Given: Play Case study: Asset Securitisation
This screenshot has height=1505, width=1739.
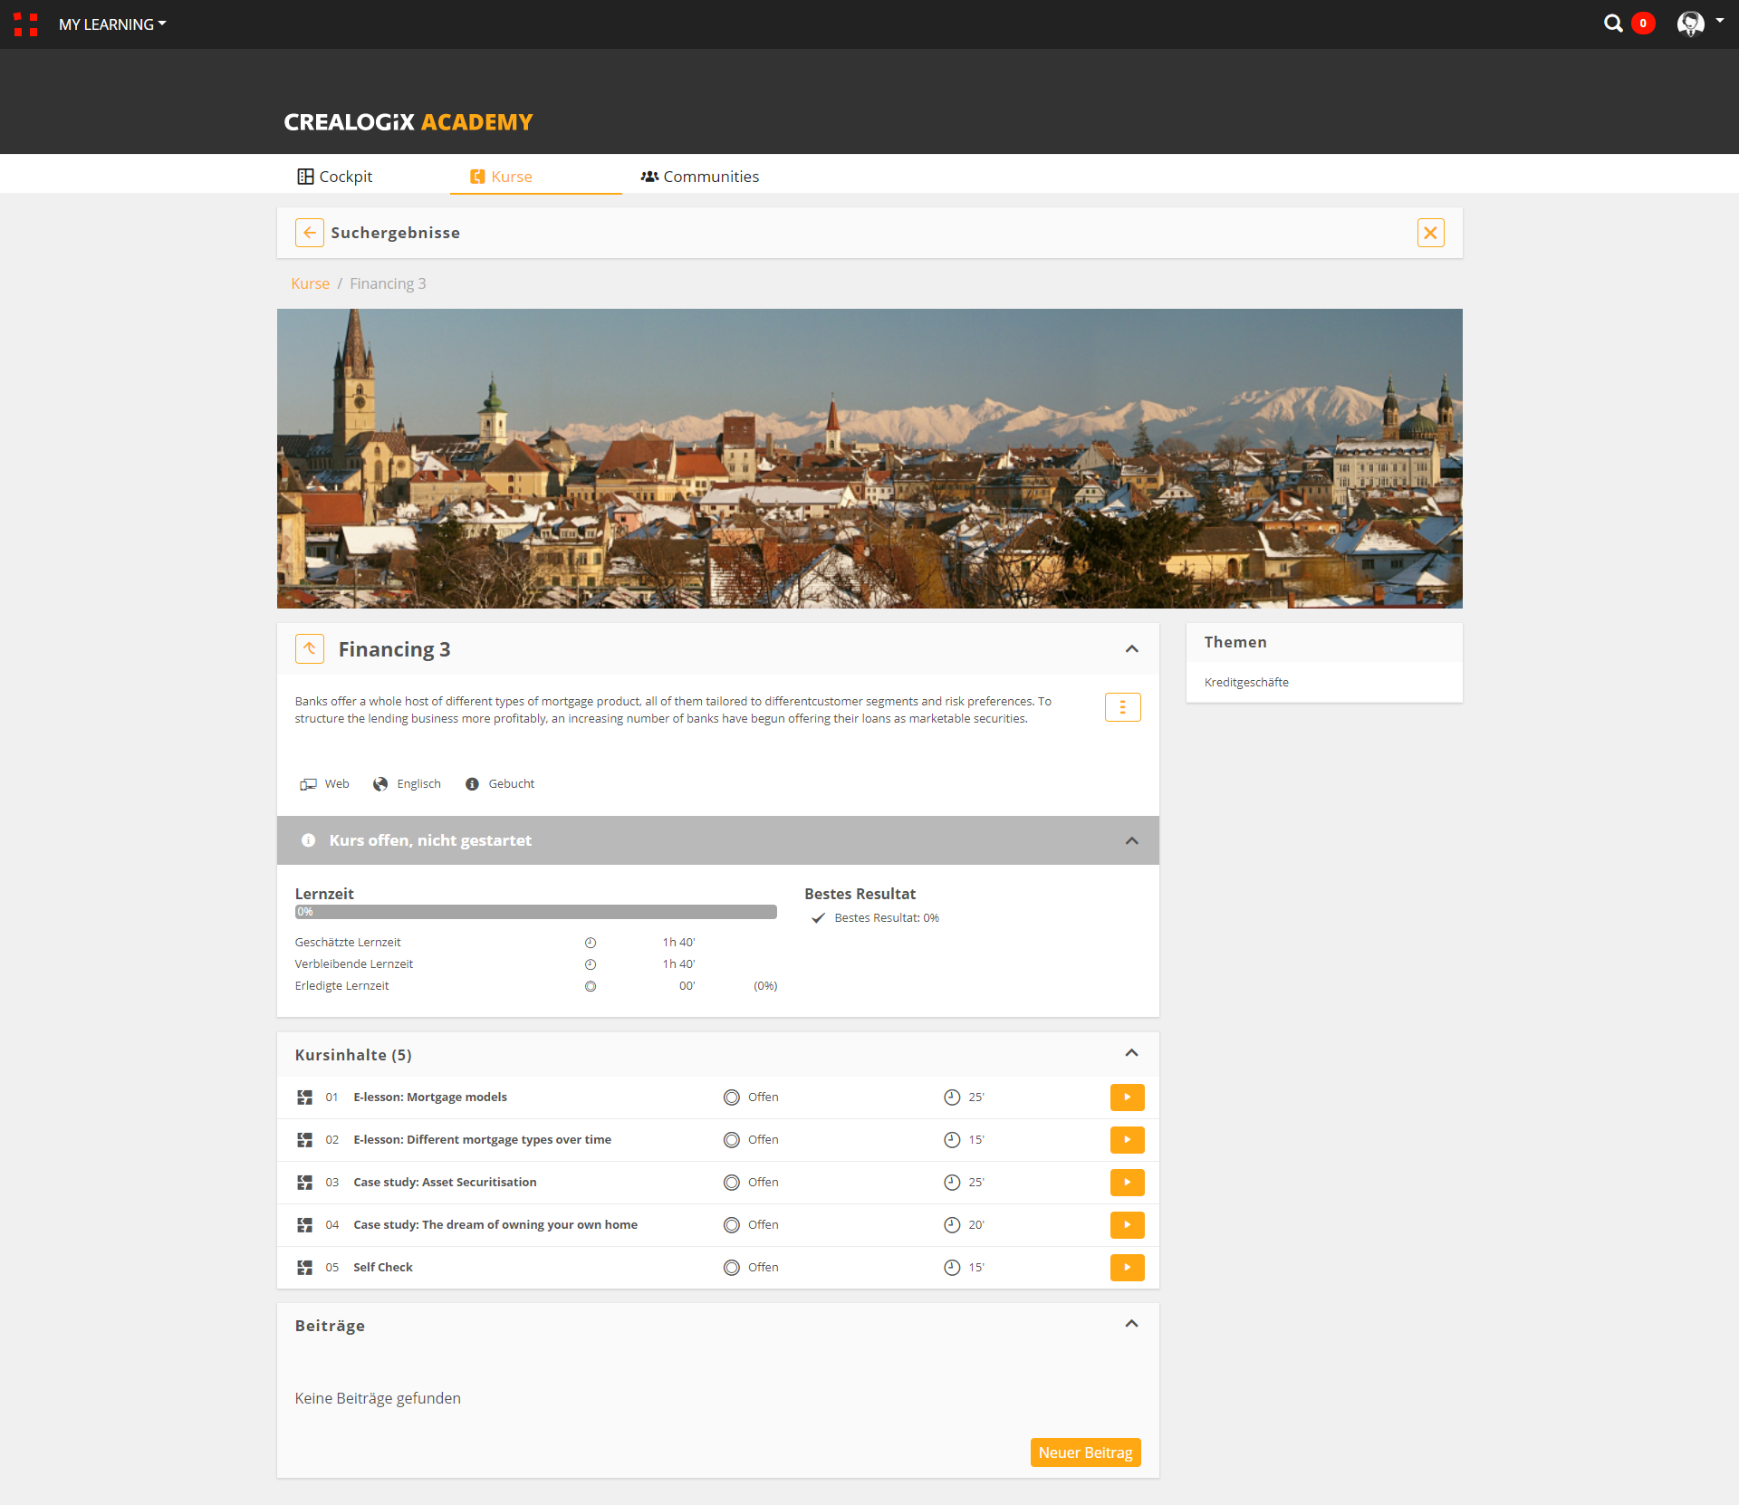Looking at the screenshot, I should [x=1127, y=1182].
